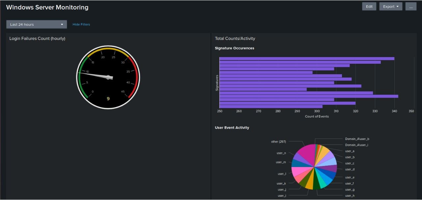422x200 pixels.
Task: Click the top bar in Signature Occurences chart
Action: [x=307, y=59]
